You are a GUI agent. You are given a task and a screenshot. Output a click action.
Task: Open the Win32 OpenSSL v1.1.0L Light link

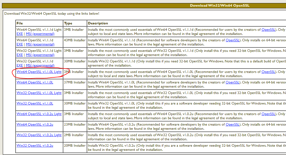[39, 93]
